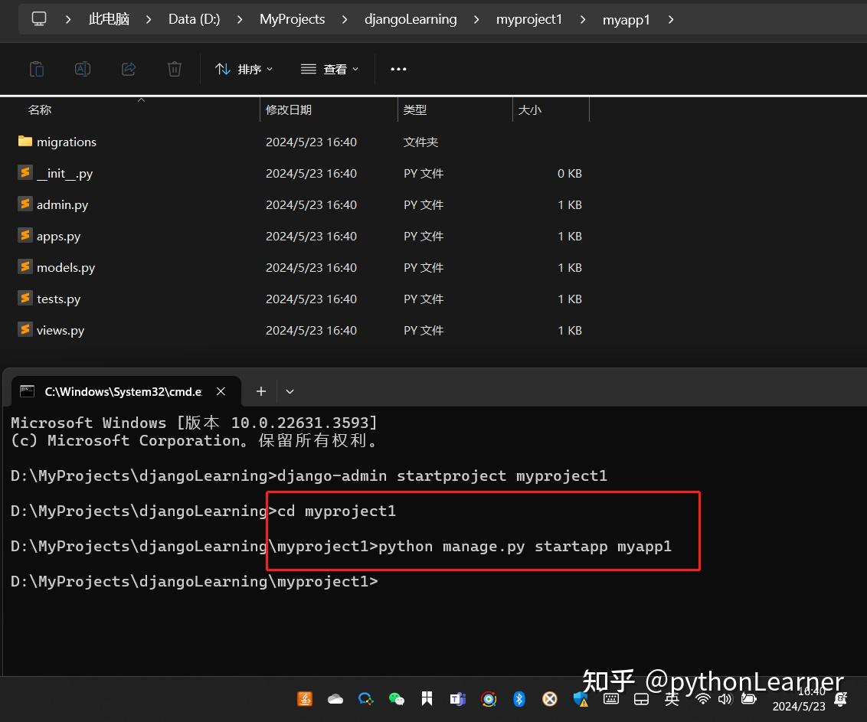Viewport: 867px width, 722px height.
Task: Click the Share icon in the toolbar
Action: pyautogui.click(x=128, y=69)
